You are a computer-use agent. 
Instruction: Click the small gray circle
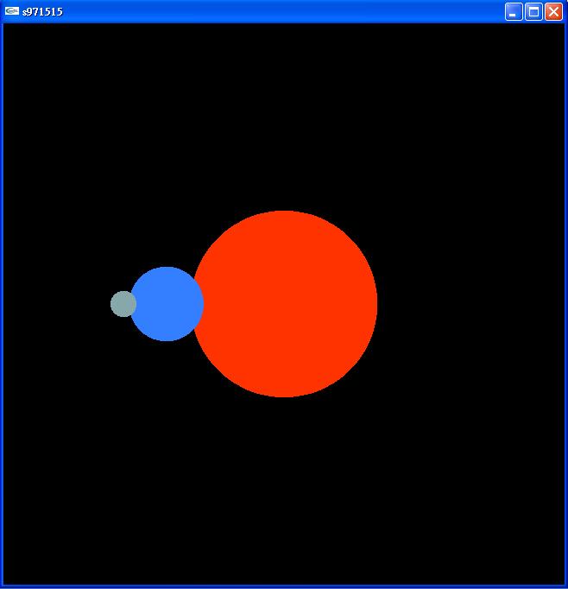coord(123,304)
